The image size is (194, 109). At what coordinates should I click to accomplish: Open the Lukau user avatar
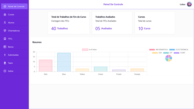(189, 4)
